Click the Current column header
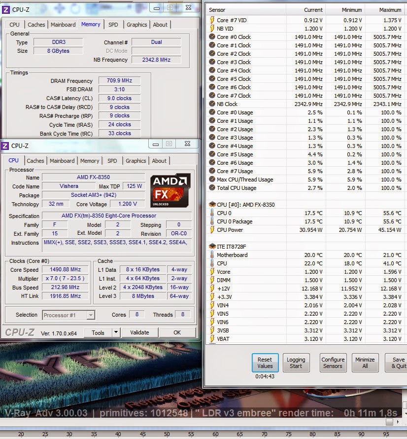 pyautogui.click(x=305, y=10)
